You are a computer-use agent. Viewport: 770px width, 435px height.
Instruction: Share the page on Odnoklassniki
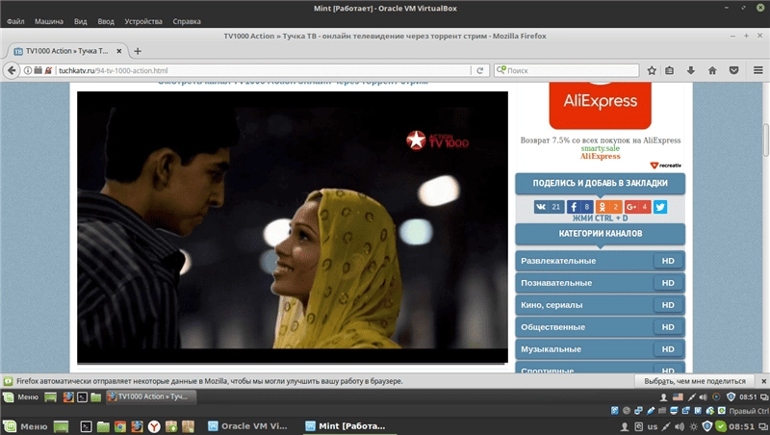(x=609, y=207)
